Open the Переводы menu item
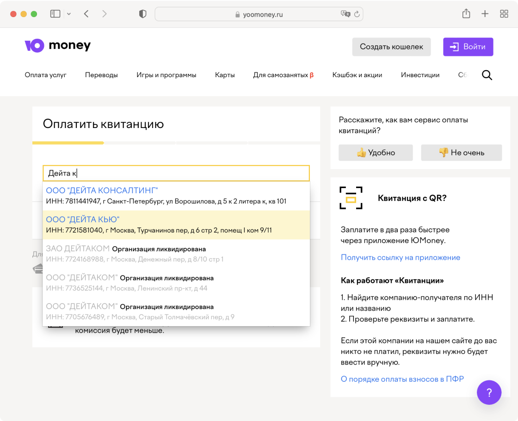 (x=101, y=75)
